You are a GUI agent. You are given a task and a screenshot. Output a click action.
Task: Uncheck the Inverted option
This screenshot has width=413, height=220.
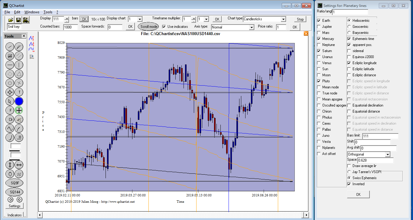coord(349,184)
